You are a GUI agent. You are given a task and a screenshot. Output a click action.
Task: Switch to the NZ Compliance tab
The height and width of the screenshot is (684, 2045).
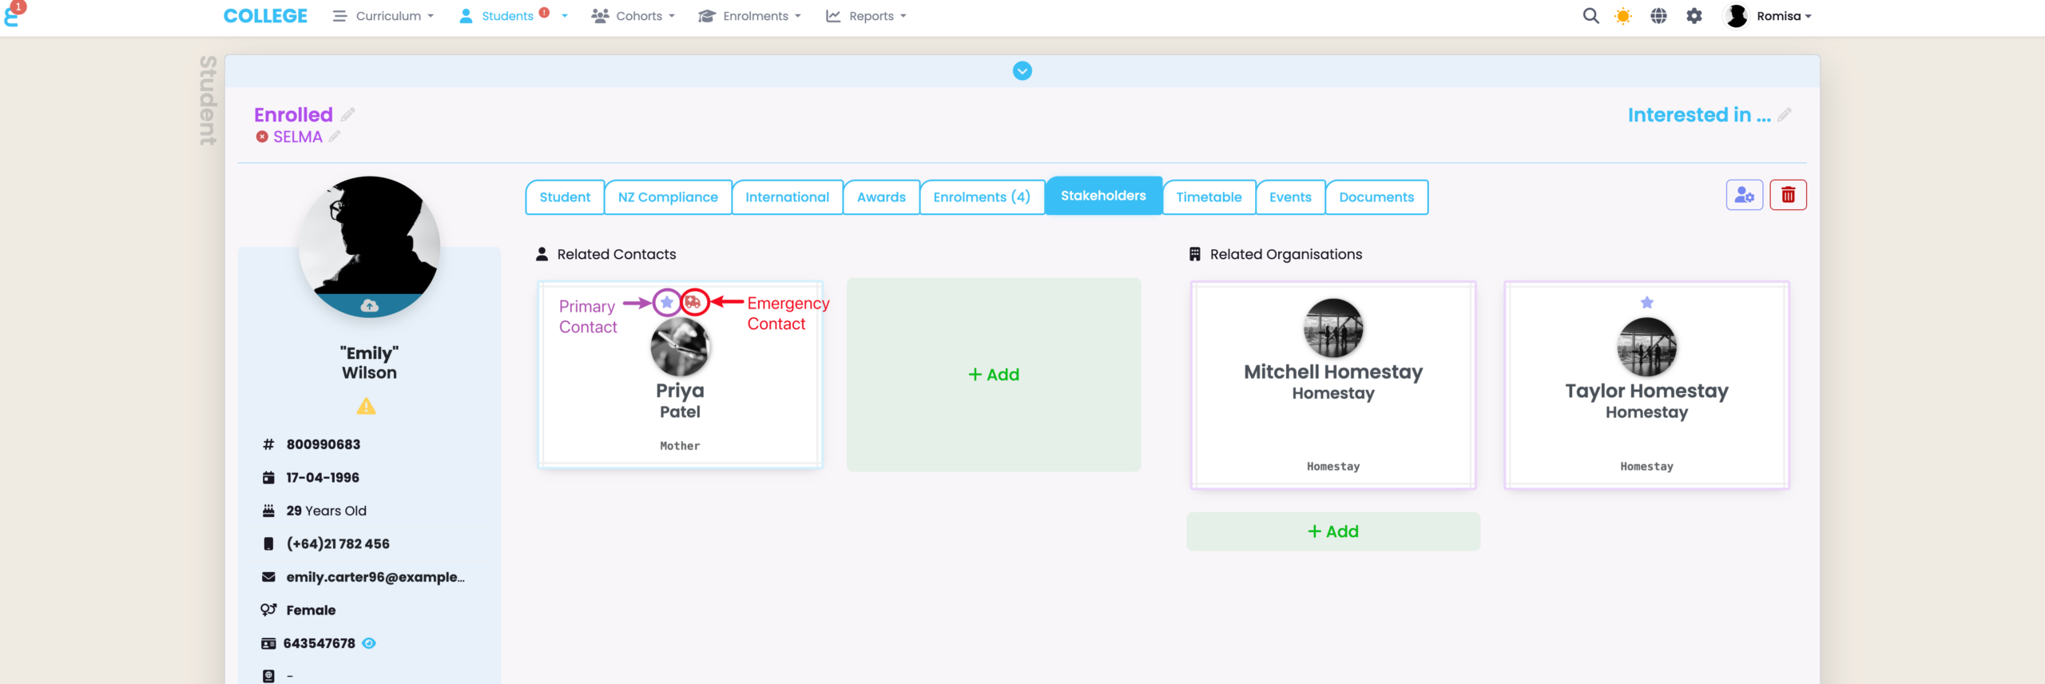pos(668,197)
